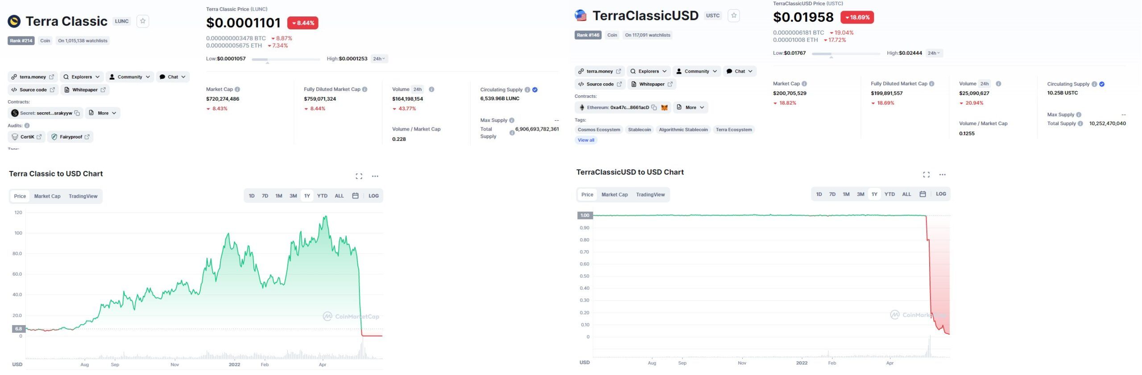Select 7D range on Terra Classic chart
Screen dimensions: 1142x375
pyautogui.click(x=265, y=196)
